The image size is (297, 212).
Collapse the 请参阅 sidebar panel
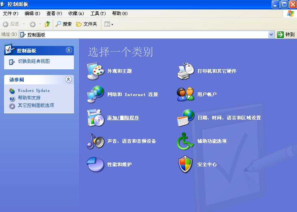[69, 79]
